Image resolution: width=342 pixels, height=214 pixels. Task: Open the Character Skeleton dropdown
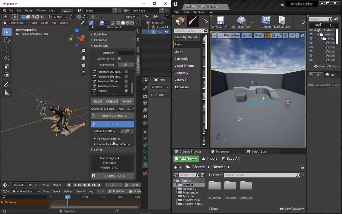click(x=126, y=108)
